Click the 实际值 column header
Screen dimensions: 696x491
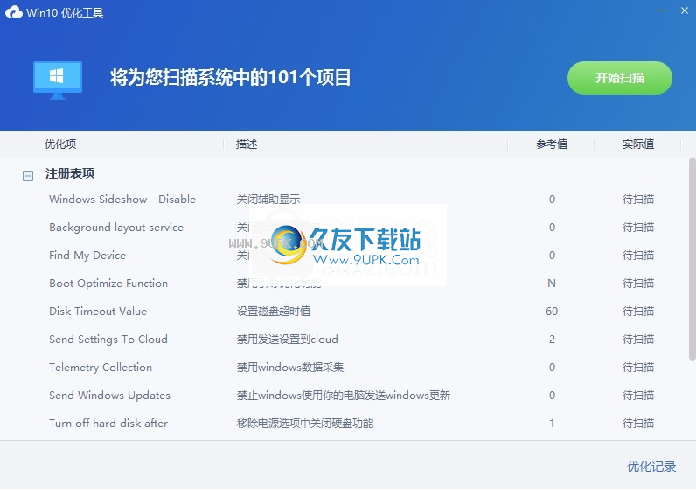click(x=637, y=144)
